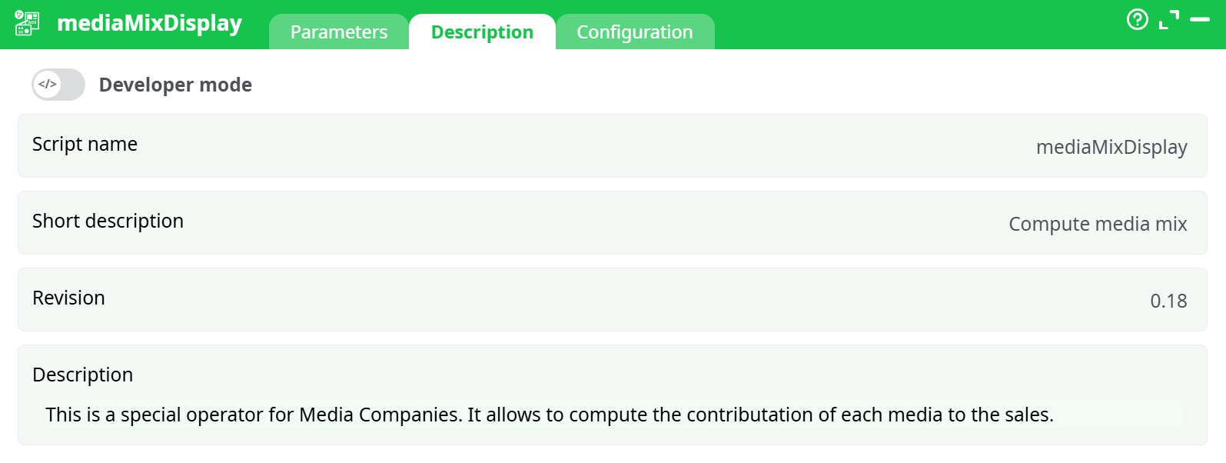The width and height of the screenshot is (1226, 463).
Task: Switch to the Parameters tab
Action: pos(339,32)
